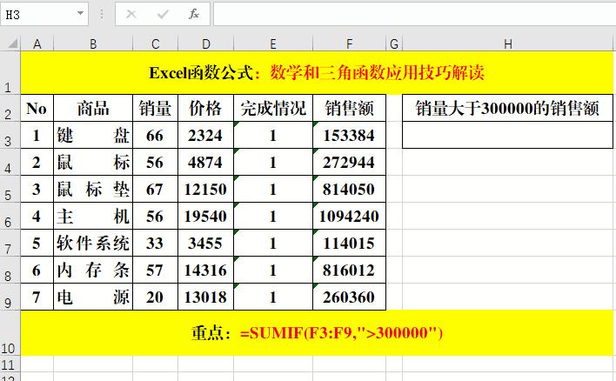Click sales amount cell '153384'
Image resolution: width=616 pixels, height=381 pixels.
[349, 135]
